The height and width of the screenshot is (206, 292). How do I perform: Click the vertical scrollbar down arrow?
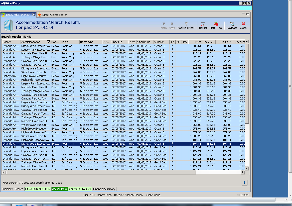click(x=247, y=168)
